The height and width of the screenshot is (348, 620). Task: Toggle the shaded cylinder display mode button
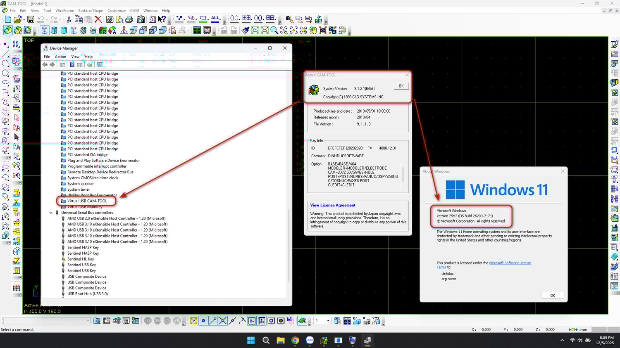(64, 31)
